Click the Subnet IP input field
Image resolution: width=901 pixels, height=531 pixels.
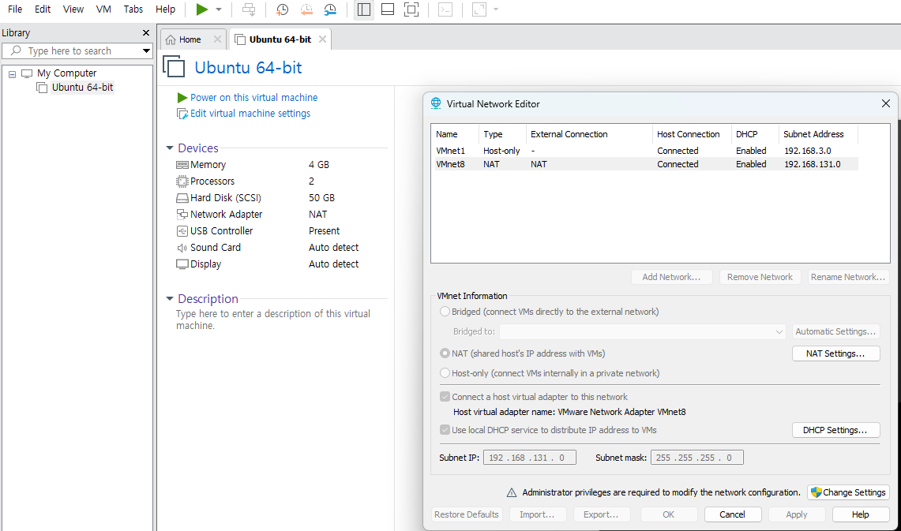(529, 458)
